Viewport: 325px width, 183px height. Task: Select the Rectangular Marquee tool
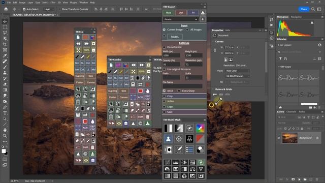[x=5, y=27]
